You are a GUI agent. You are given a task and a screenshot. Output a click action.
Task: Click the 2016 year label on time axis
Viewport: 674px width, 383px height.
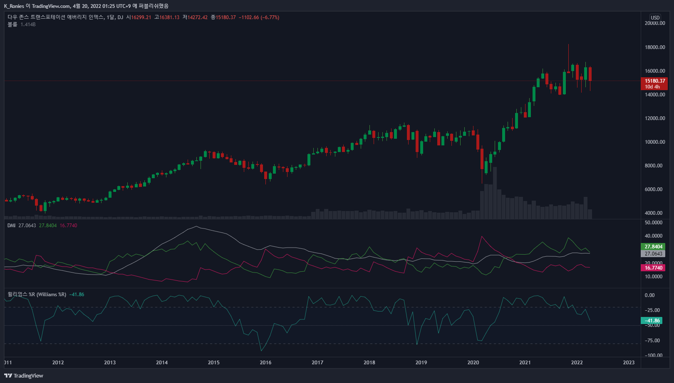pos(265,363)
